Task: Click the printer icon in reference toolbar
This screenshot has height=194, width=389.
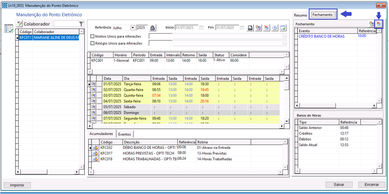Action: coord(250,28)
